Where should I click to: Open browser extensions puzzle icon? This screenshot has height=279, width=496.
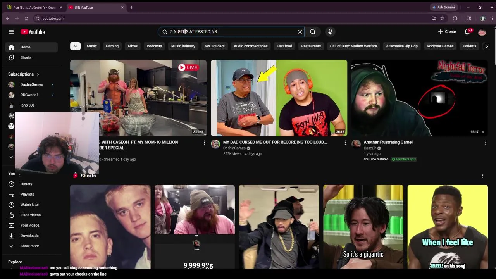coord(455,18)
